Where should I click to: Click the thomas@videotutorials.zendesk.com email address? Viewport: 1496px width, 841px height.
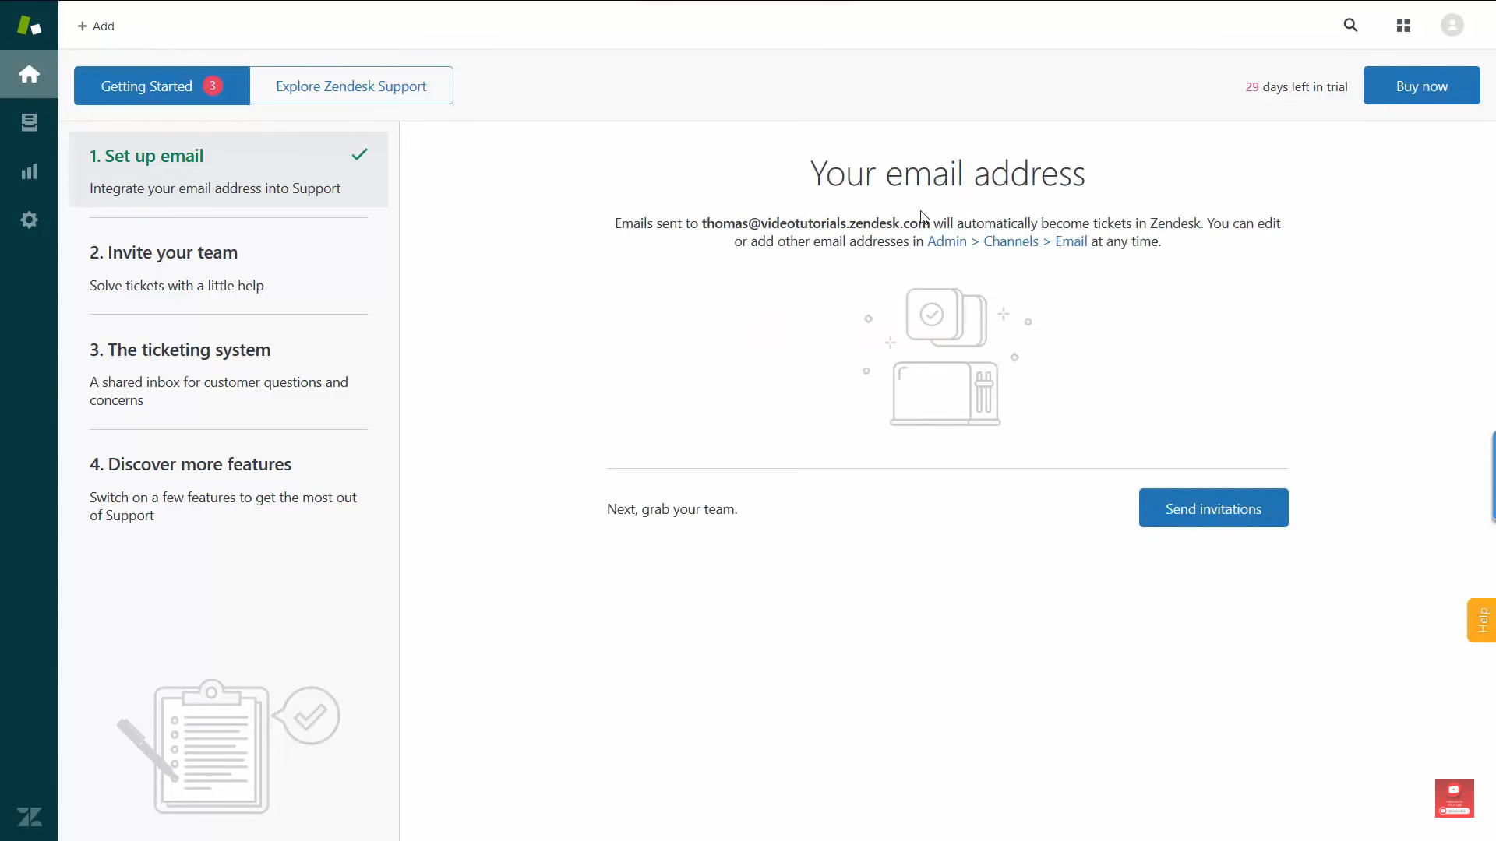tap(815, 223)
